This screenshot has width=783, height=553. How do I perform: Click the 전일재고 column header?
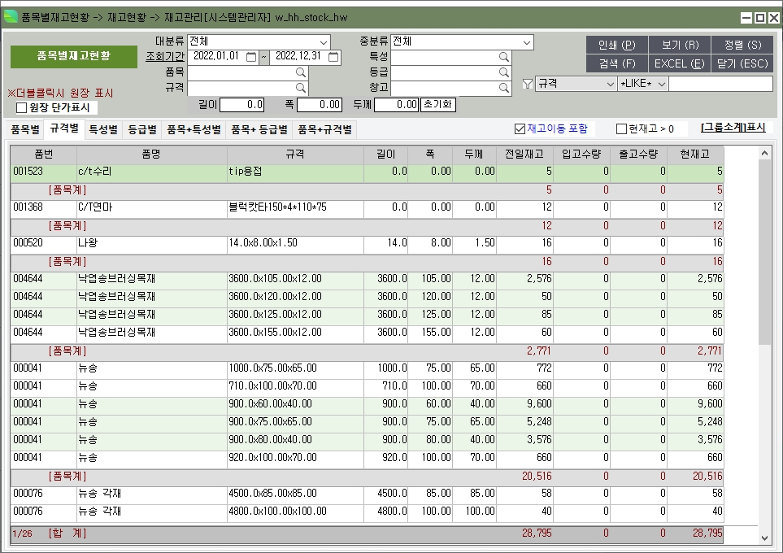pyautogui.click(x=524, y=155)
